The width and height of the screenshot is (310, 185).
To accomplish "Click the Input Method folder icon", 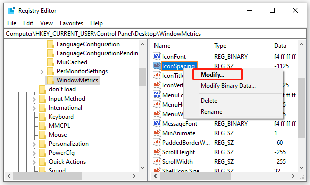I will point(42,99).
